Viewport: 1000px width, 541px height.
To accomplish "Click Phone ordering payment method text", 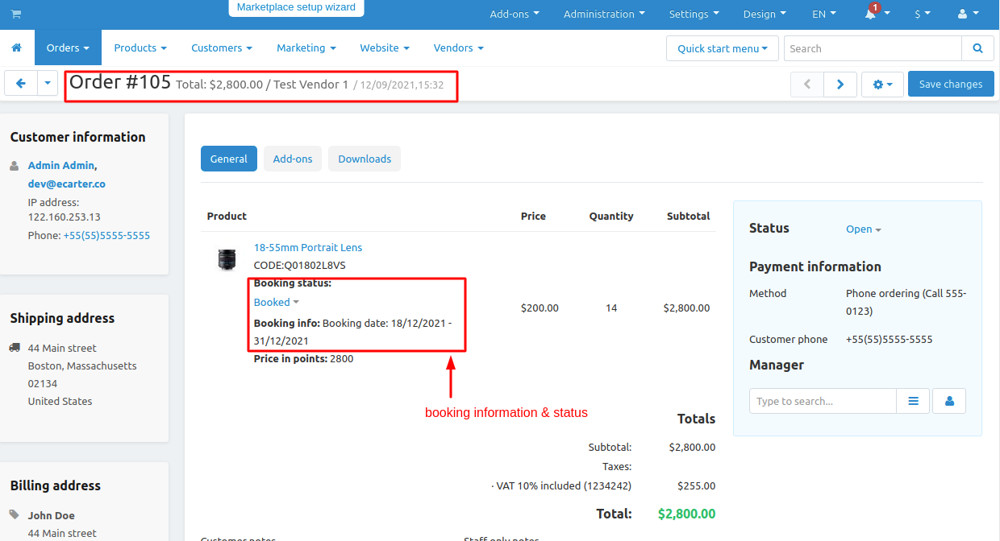I will [906, 302].
